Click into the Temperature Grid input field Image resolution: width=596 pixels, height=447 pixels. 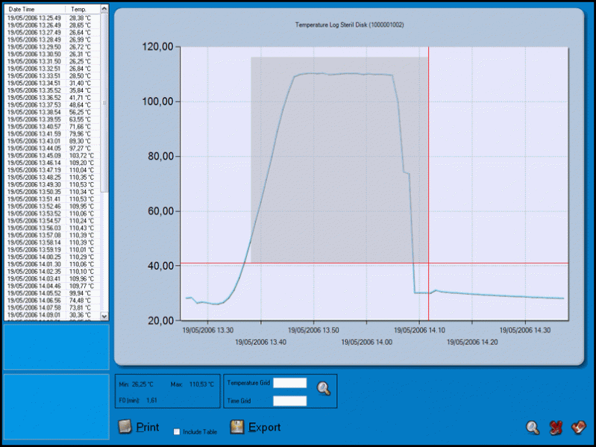point(289,383)
